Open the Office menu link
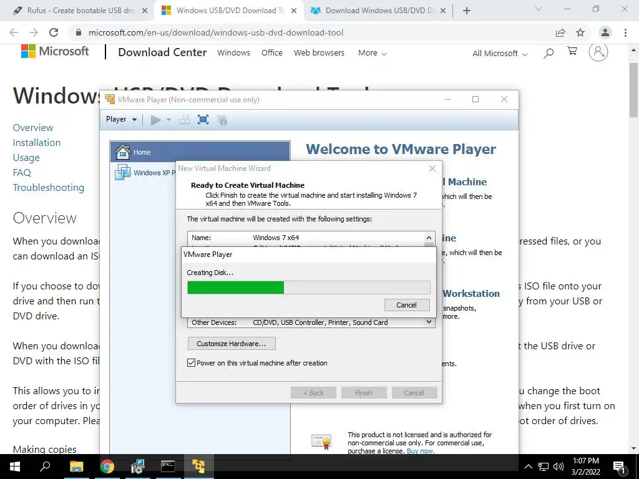This screenshot has height=479, width=639. [x=272, y=52]
